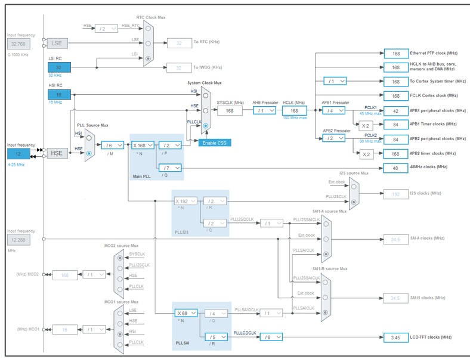Open the APB1 Prescaler dropdown
Screen dimensions: 470x359
coord(333,110)
